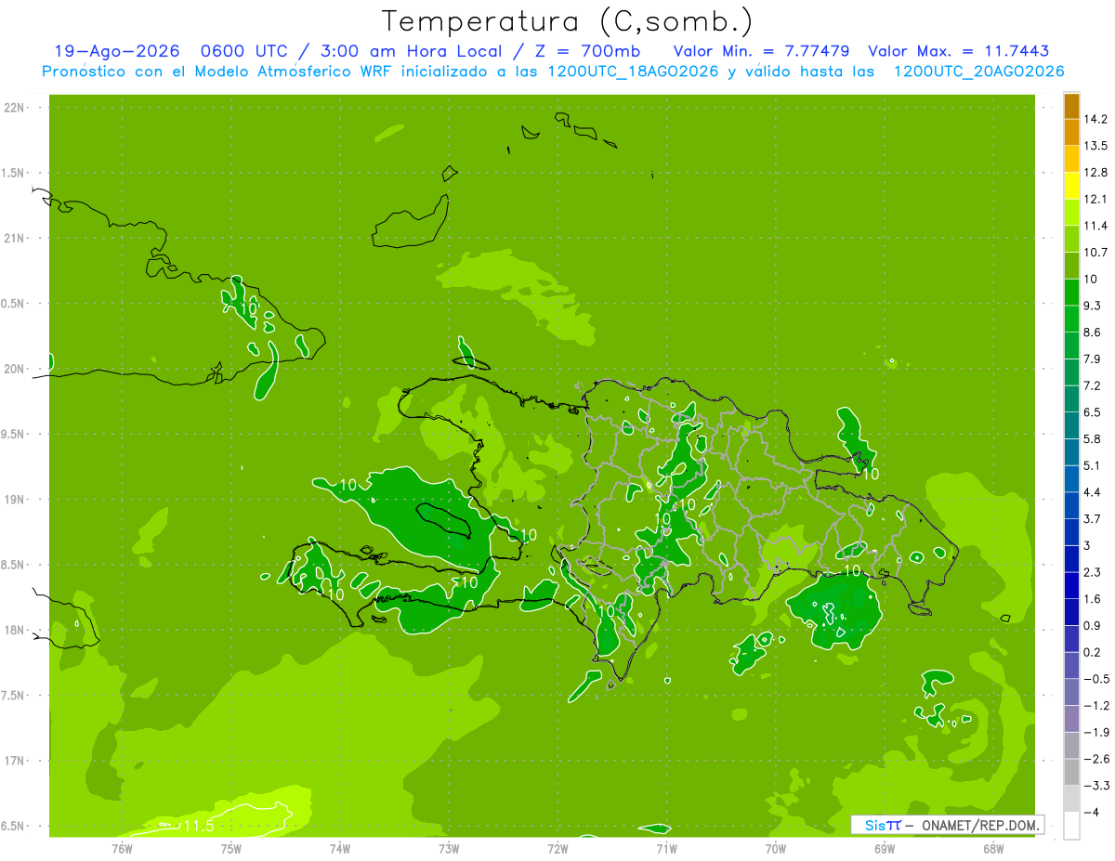
Task: Select the colorbar swatch between 3.7 and 4.4
Action: tap(1071, 505)
